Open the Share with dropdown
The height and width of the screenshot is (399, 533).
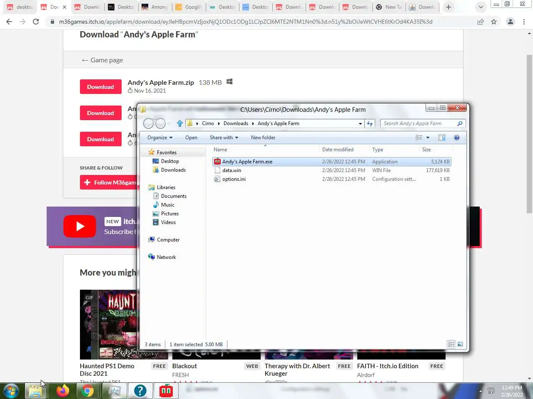point(224,138)
